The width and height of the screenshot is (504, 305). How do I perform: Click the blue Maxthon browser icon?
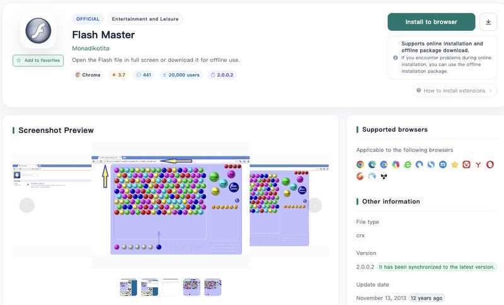pyautogui.click(x=443, y=164)
